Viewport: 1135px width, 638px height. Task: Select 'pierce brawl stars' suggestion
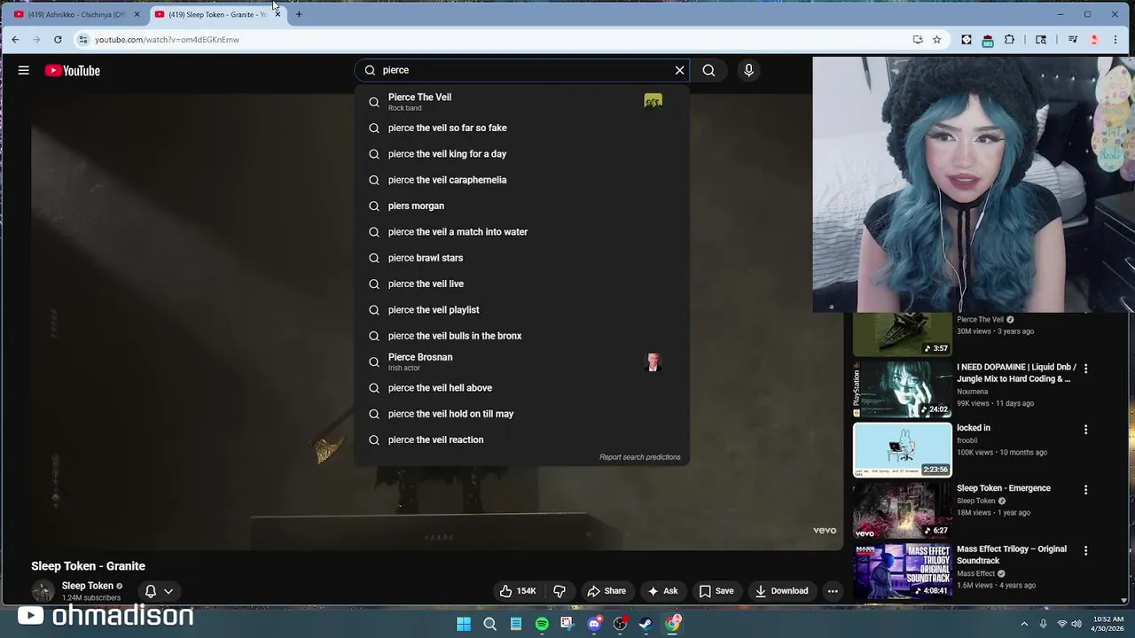521,258
